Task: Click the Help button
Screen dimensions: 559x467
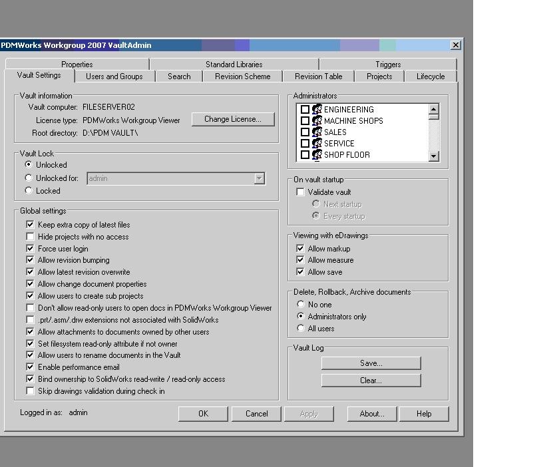Action: pyautogui.click(x=424, y=414)
